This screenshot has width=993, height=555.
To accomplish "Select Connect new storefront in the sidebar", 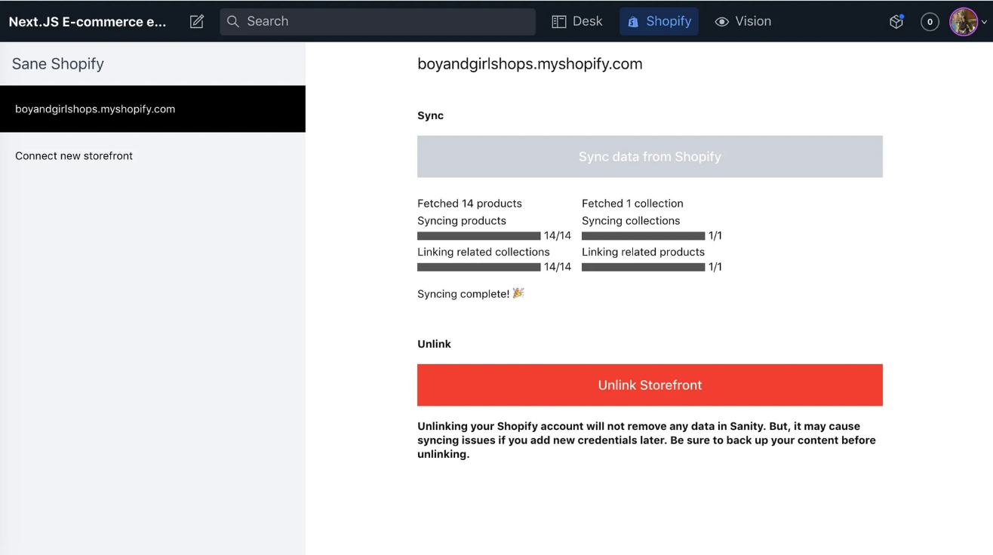I will (x=152, y=155).
